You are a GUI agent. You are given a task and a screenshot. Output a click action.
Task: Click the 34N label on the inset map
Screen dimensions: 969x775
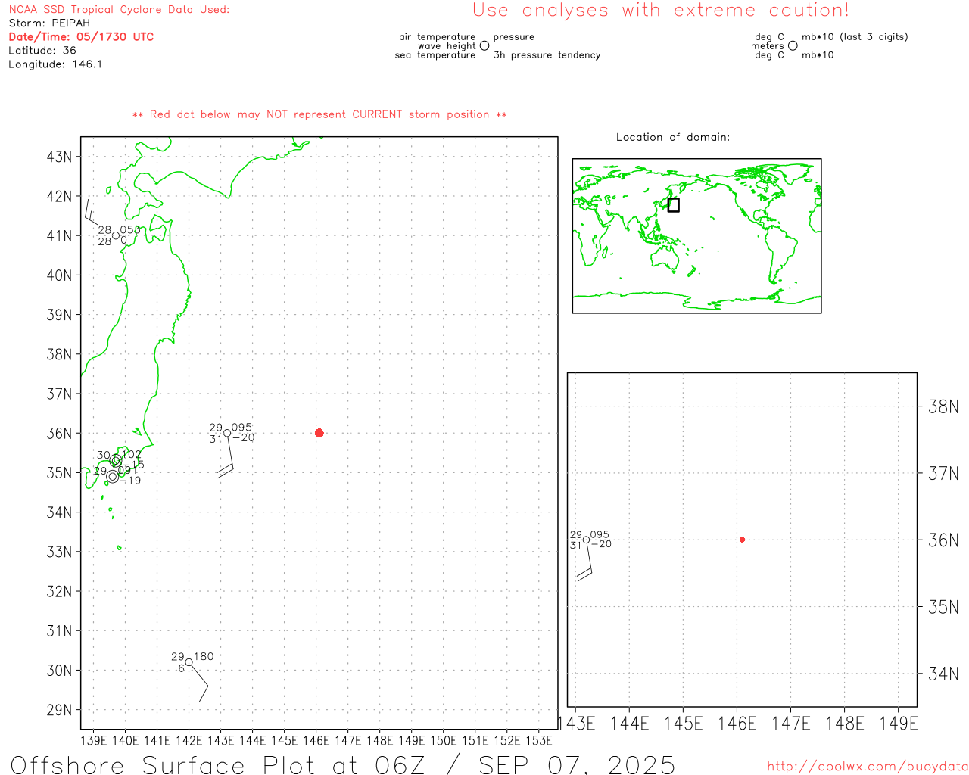[x=943, y=674]
